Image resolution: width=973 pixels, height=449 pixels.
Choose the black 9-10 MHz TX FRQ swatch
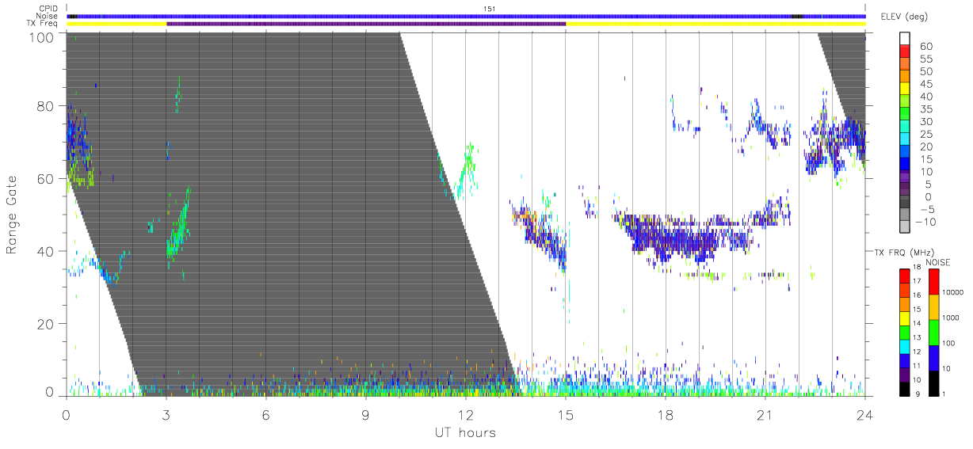point(906,389)
